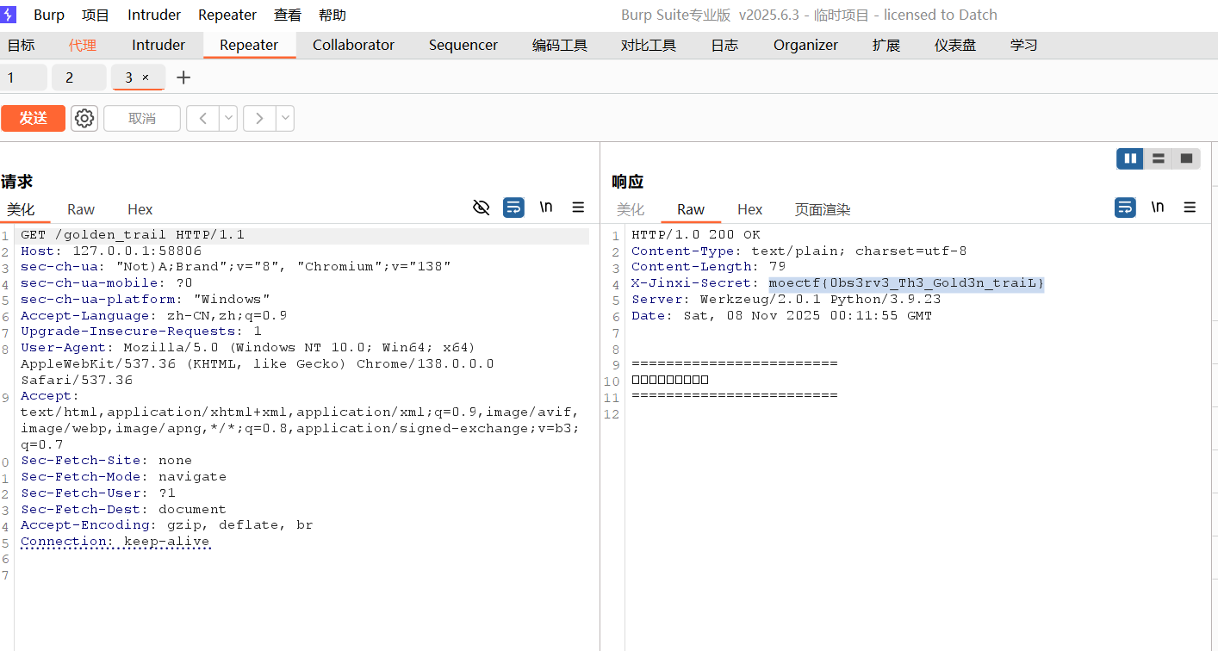Add a new Repeater tab with plus

pos(183,77)
